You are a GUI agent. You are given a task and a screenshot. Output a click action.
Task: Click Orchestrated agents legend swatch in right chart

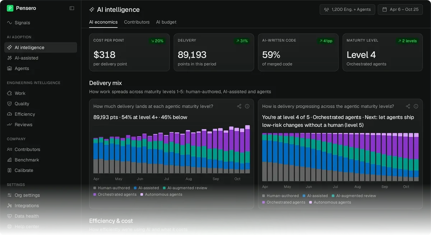pyautogui.click(x=264, y=202)
